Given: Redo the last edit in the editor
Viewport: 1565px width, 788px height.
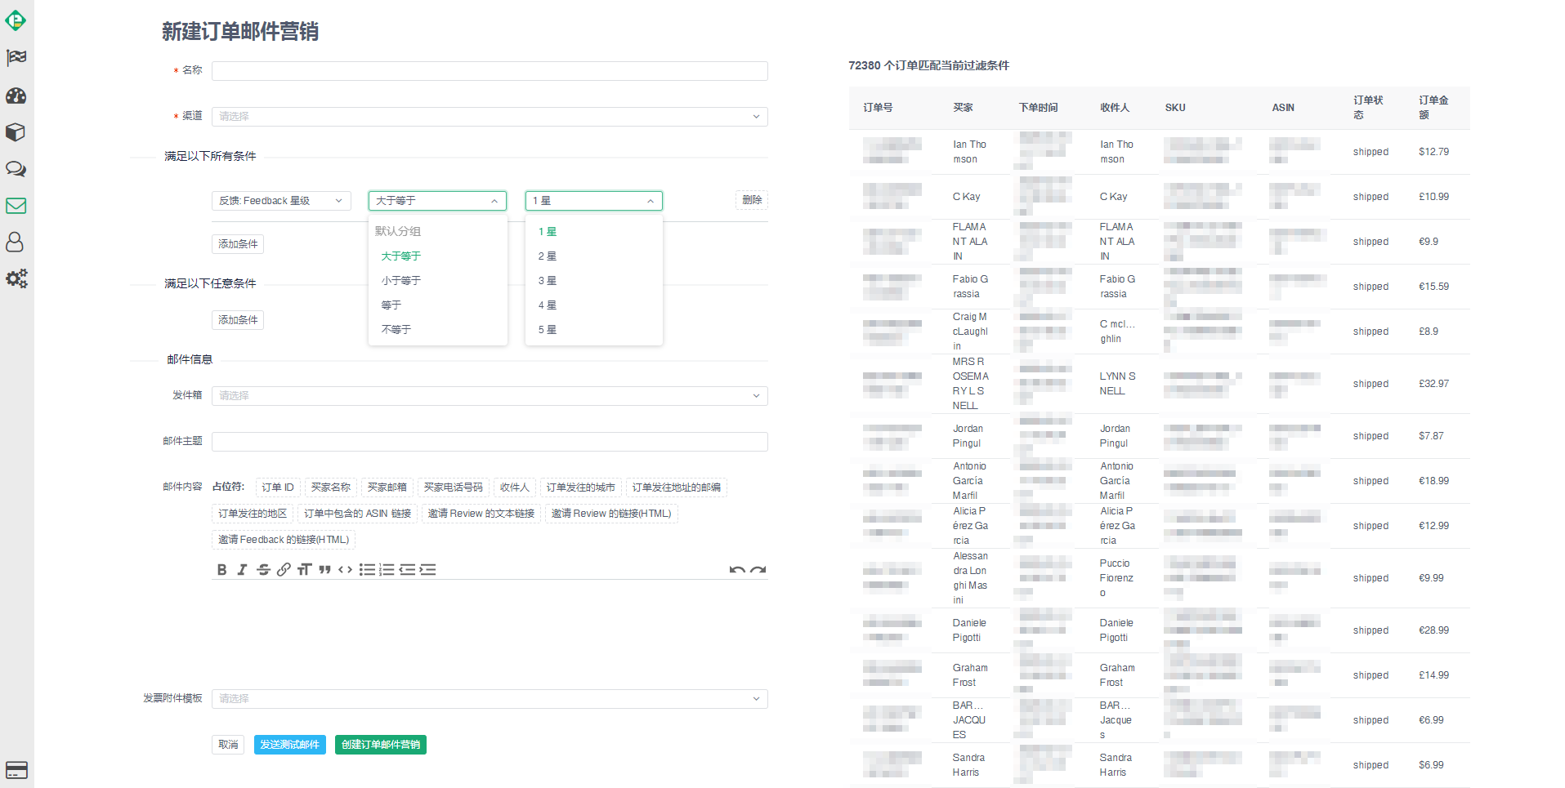Looking at the screenshot, I should [x=758, y=570].
